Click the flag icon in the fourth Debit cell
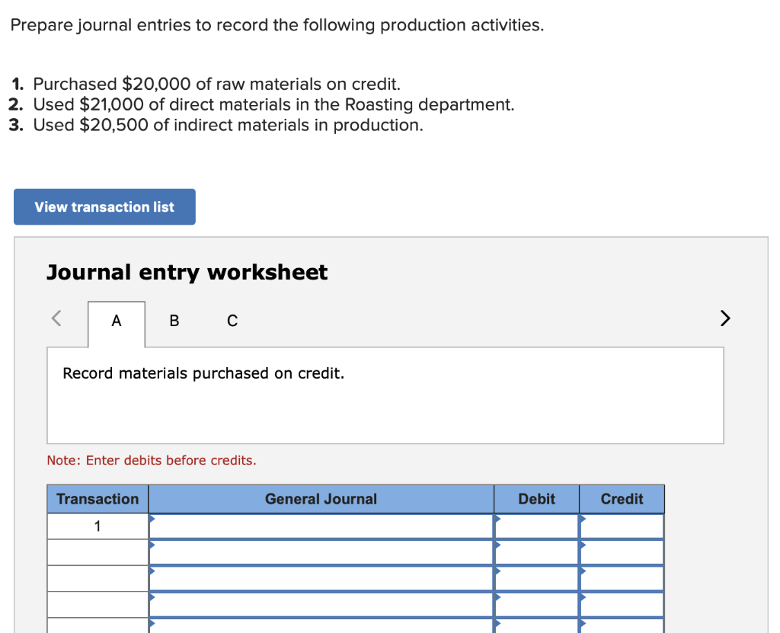 coord(497,598)
